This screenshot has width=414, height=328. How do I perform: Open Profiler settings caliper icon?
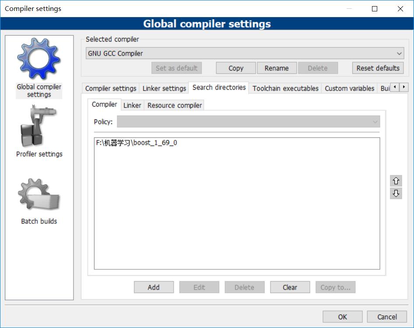click(x=39, y=127)
